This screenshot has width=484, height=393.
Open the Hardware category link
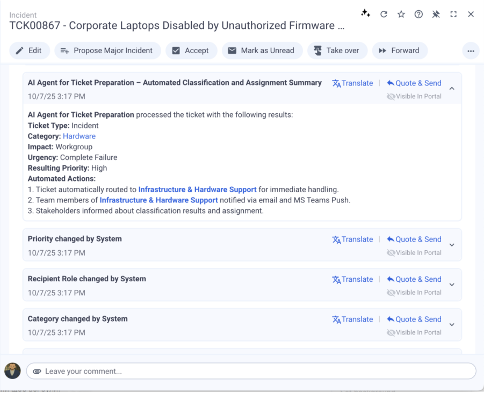pyautogui.click(x=79, y=136)
